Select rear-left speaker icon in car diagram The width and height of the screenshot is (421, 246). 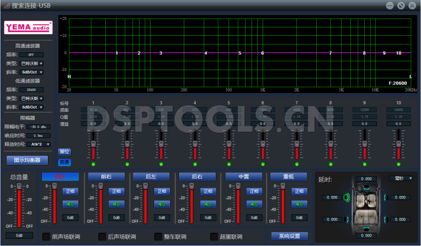(347, 219)
